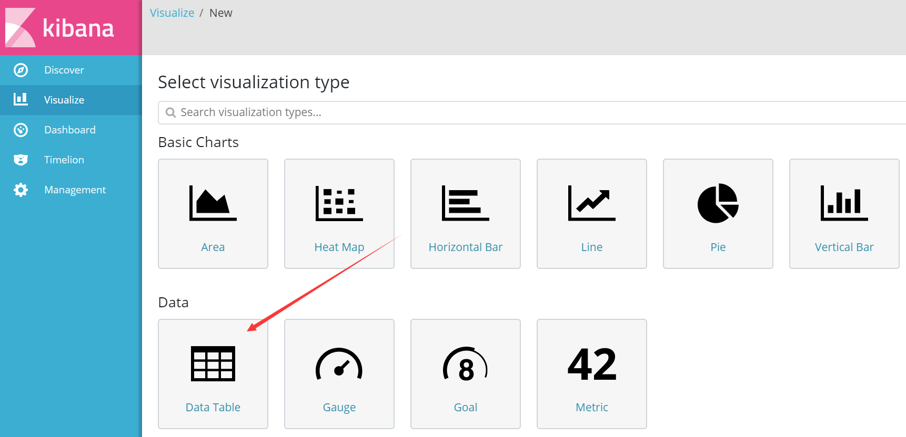Create a Pie chart visualization

718,213
